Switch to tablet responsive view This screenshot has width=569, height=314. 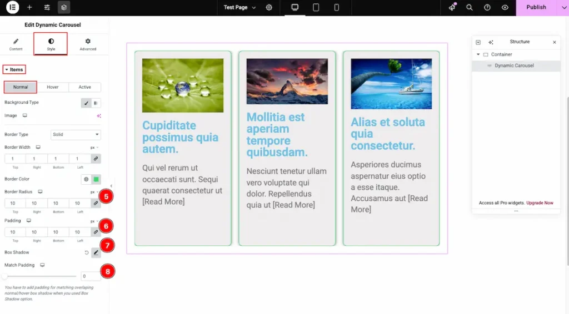[316, 7]
